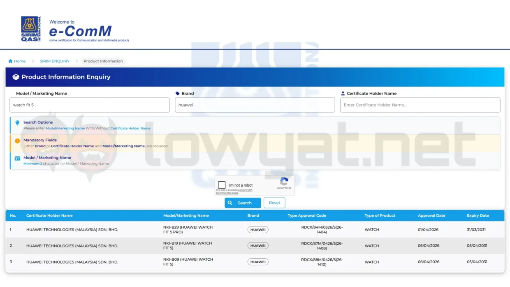Screen dimensions: 510x287
Task: Click the Certificate Holder person icon
Action: pos(343,93)
